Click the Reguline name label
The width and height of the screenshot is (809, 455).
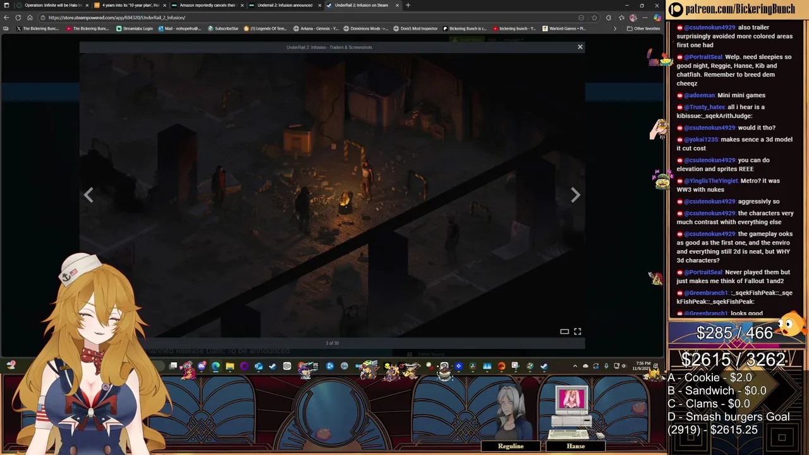[x=511, y=446]
